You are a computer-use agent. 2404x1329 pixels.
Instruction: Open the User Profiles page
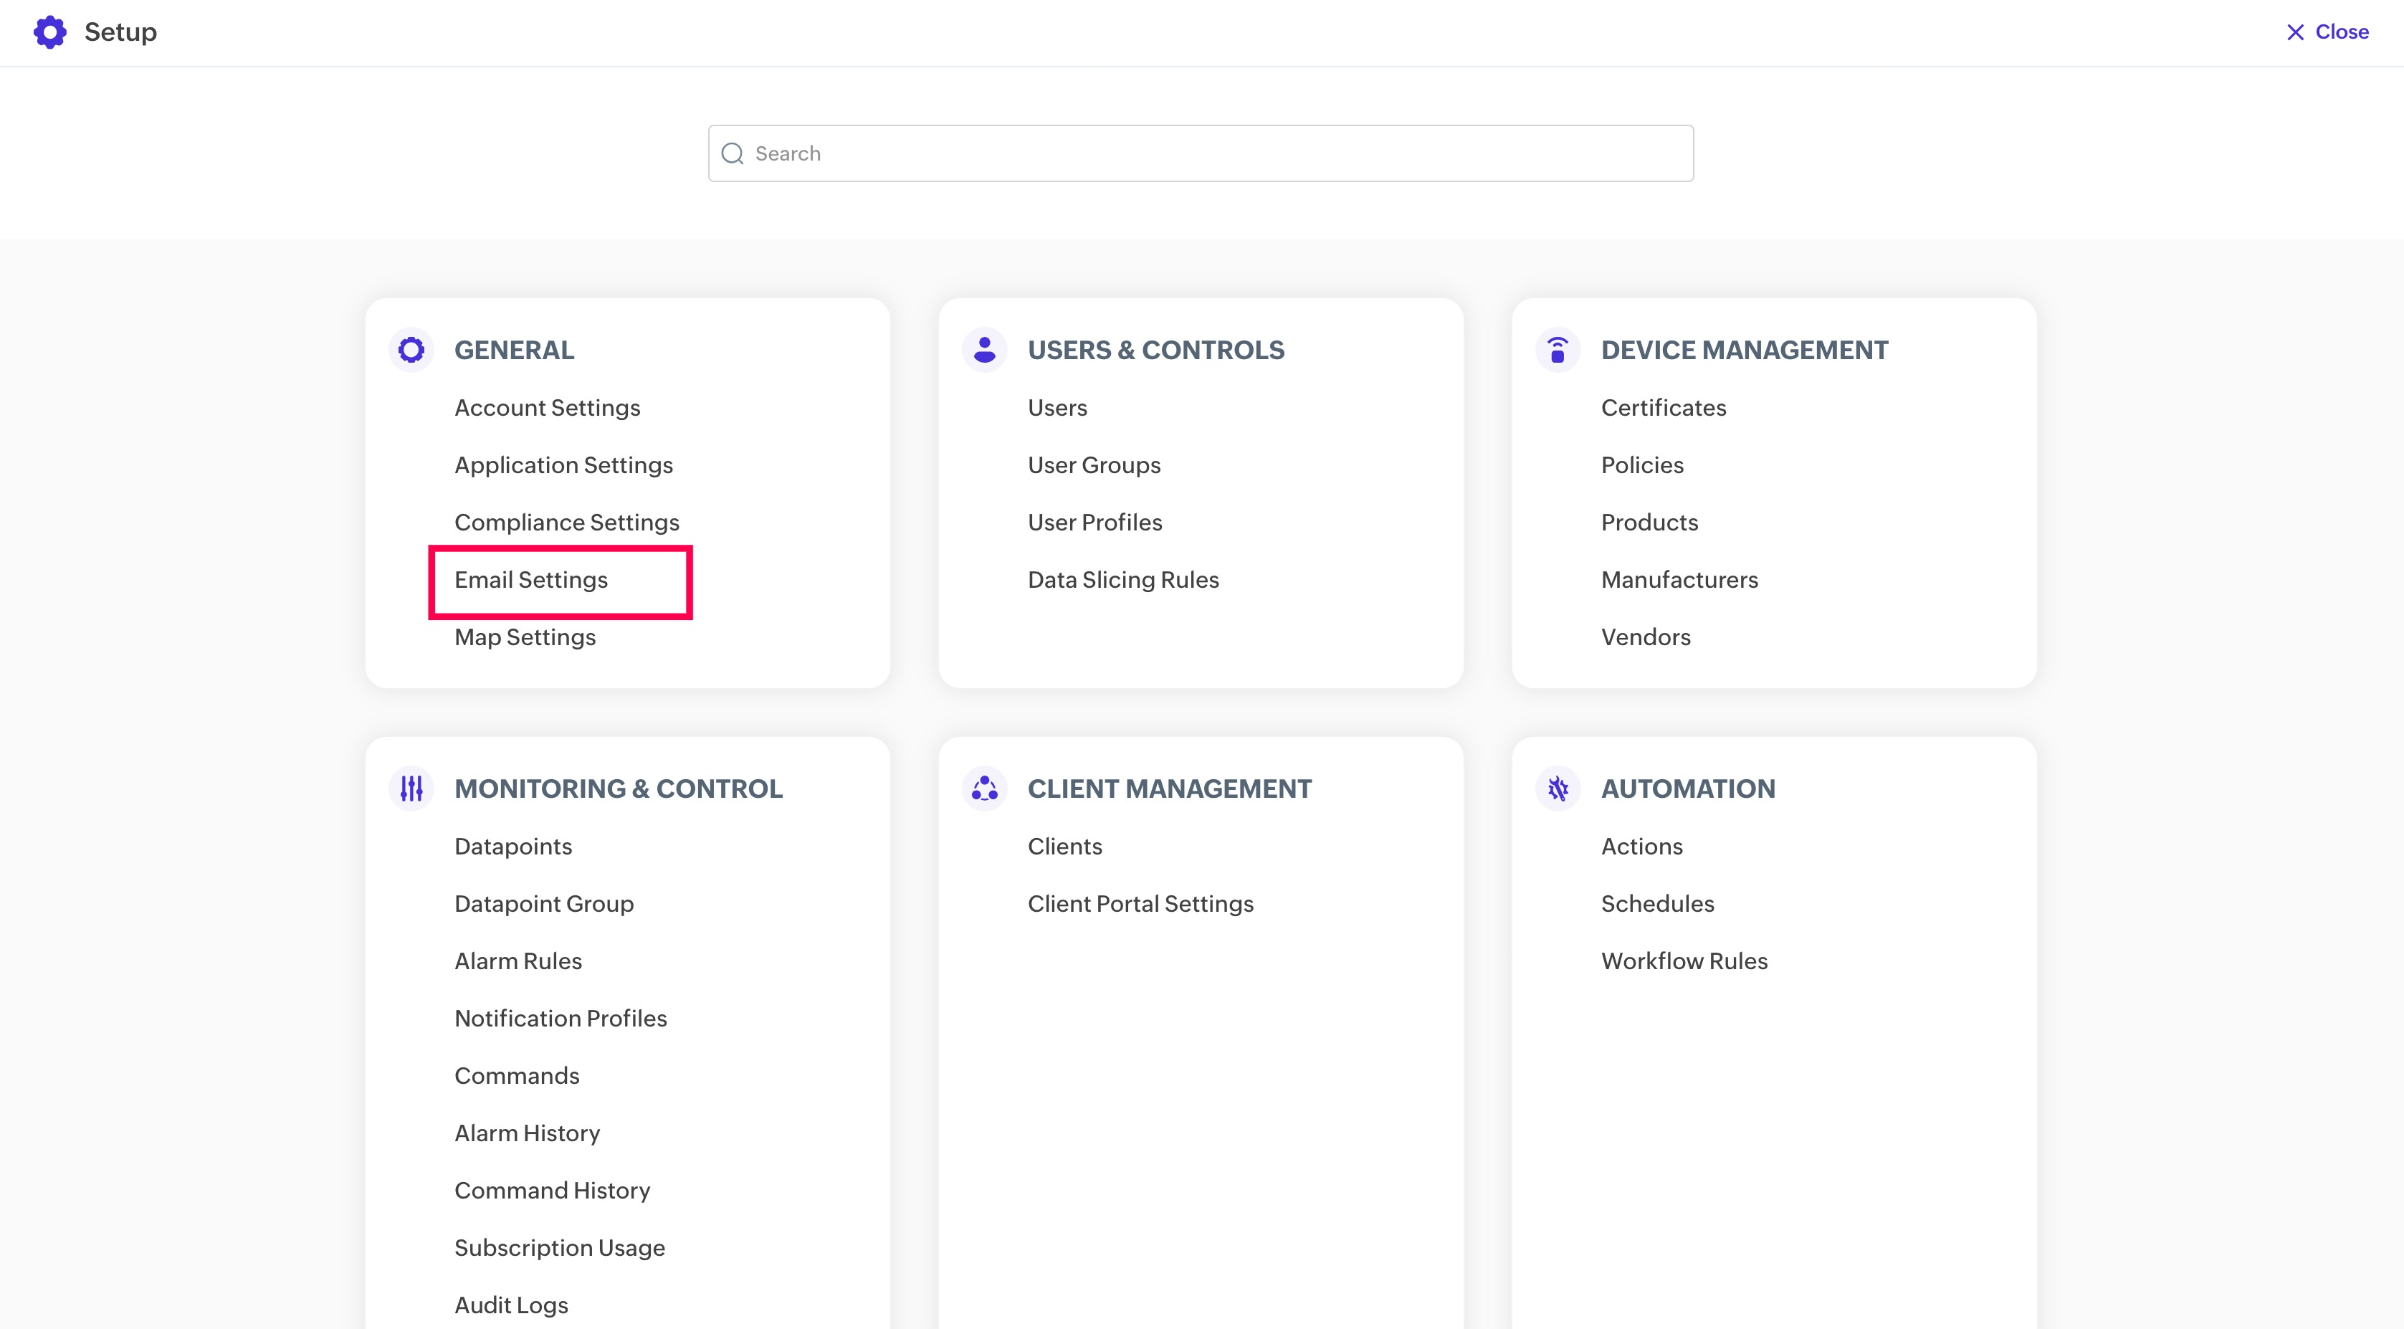(x=1094, y=523)
